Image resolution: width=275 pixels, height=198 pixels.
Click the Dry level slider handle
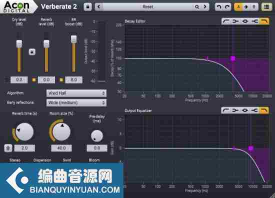coord(19,43)
